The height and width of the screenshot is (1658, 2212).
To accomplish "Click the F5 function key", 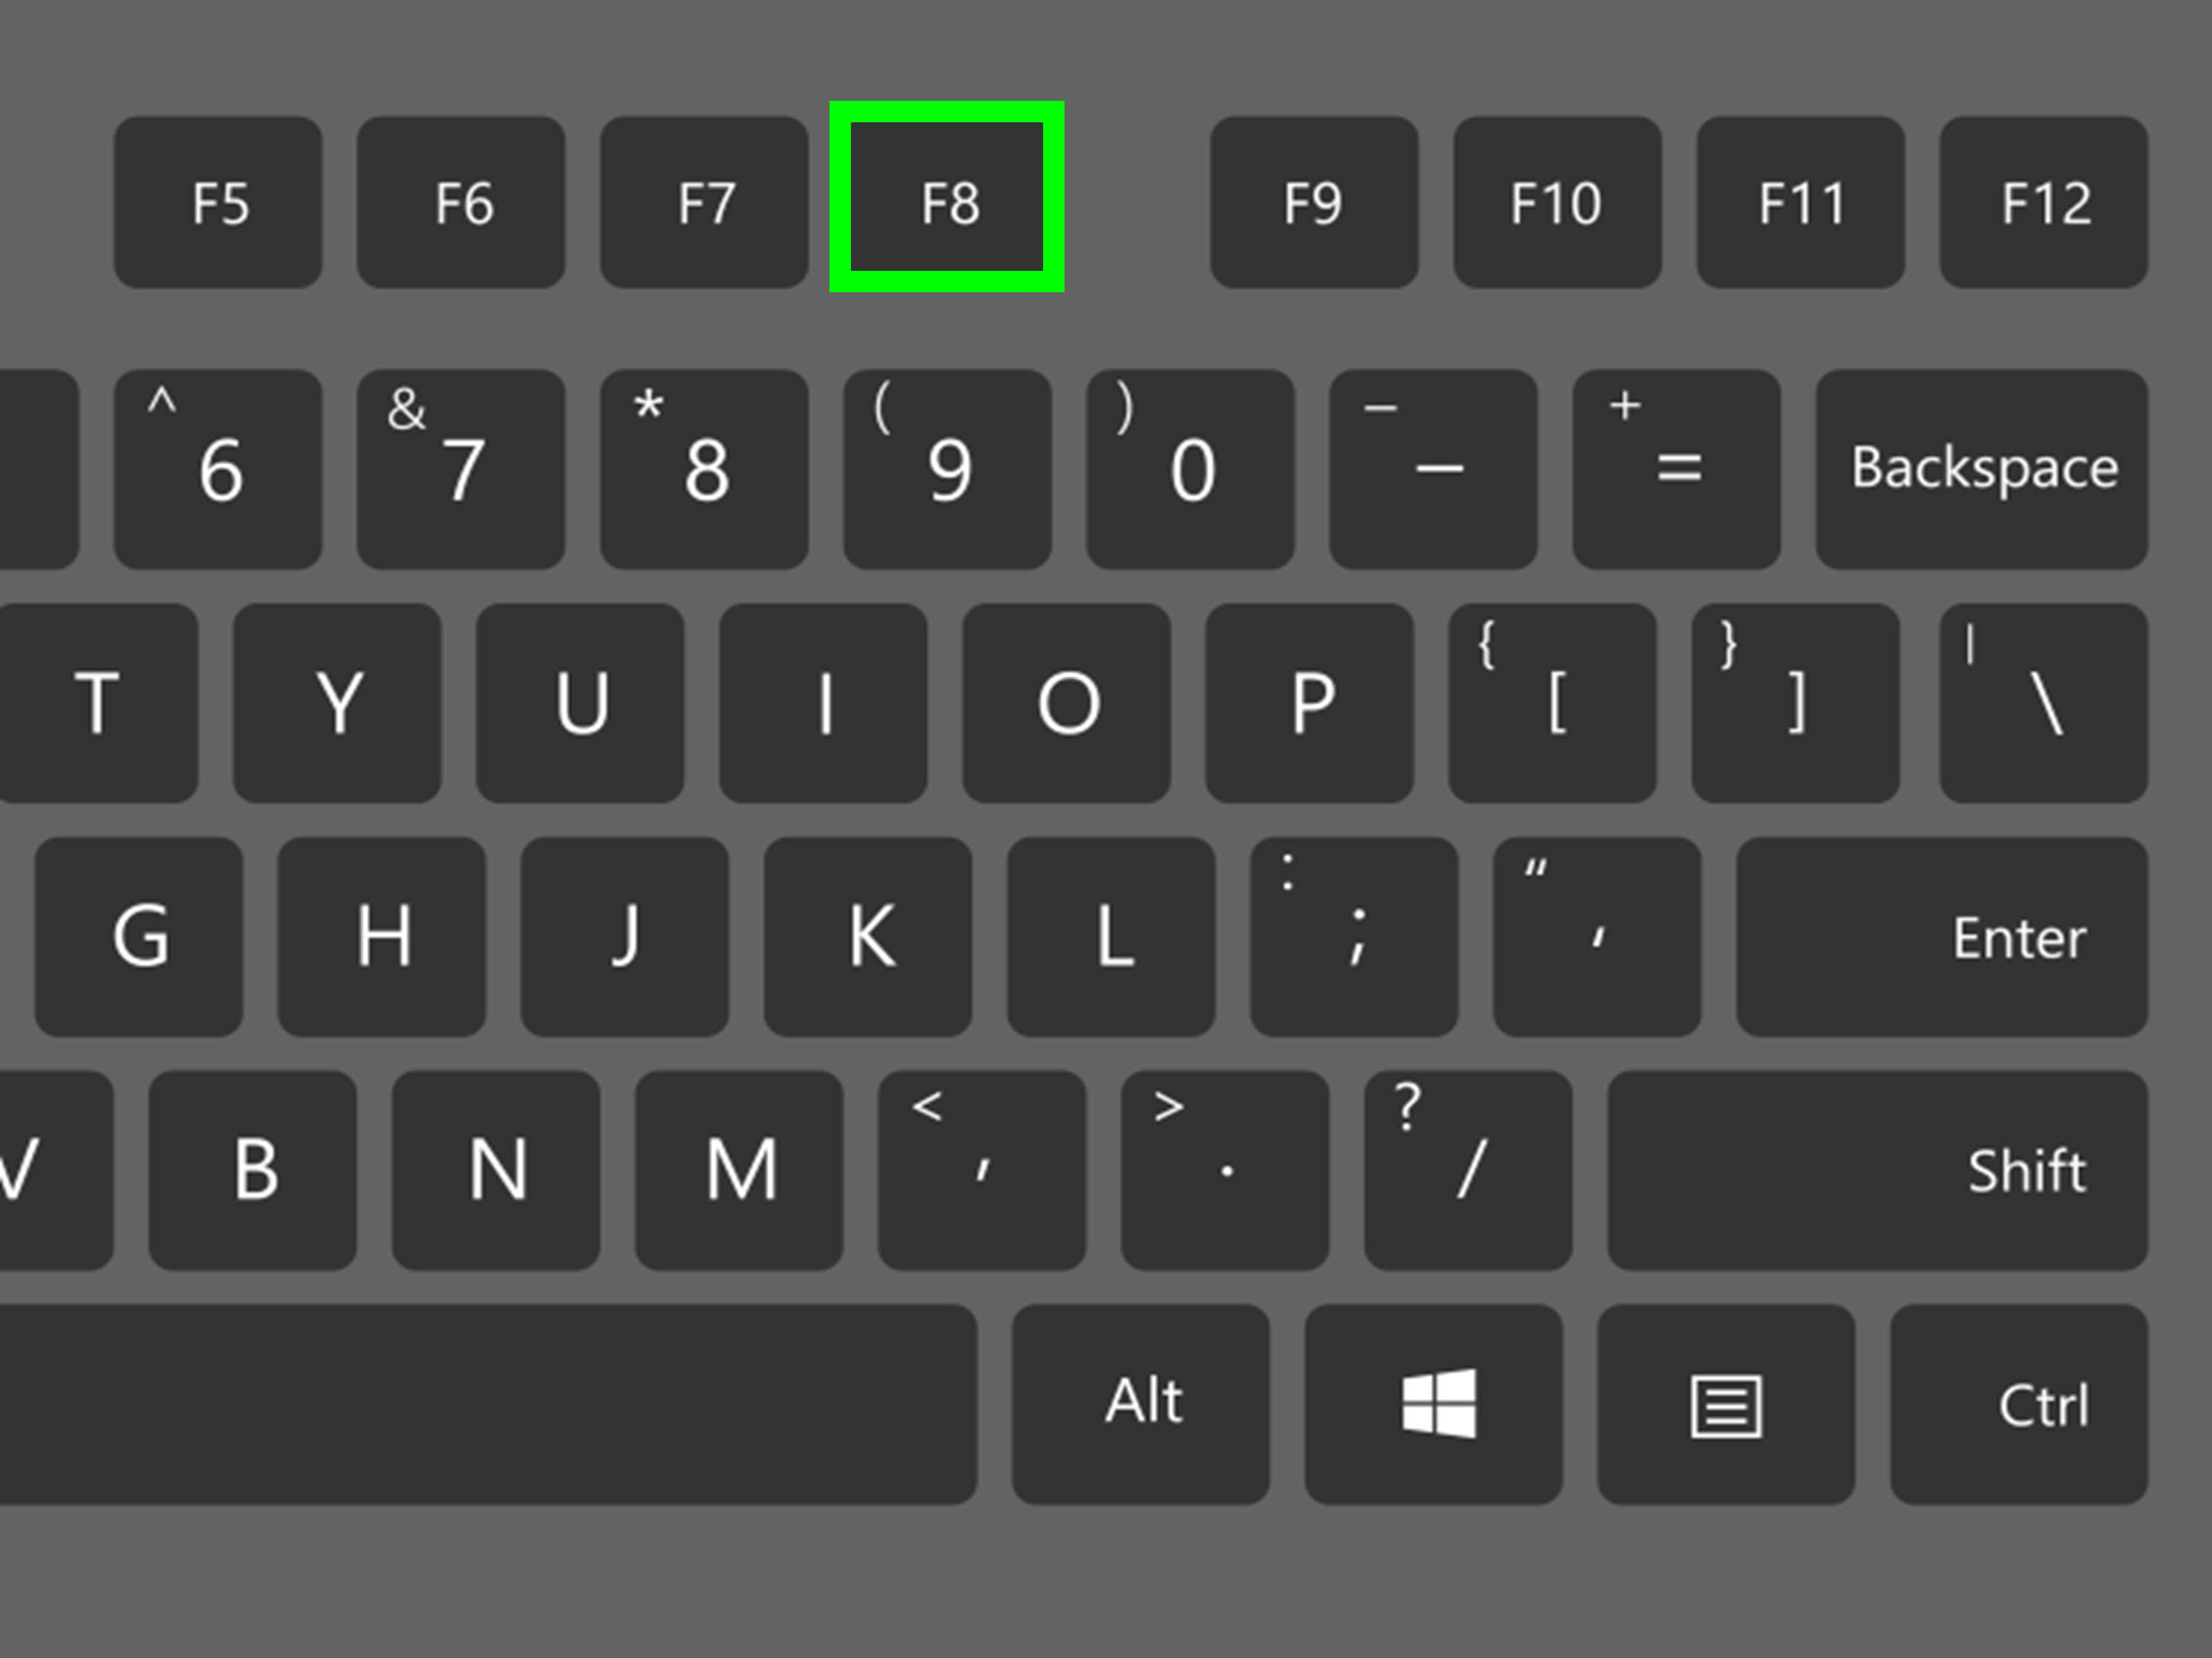I will point(218,202).
